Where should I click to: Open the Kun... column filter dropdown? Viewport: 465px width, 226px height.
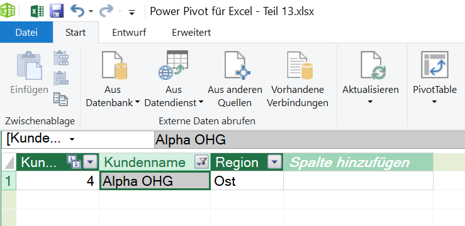click(91, 162)
